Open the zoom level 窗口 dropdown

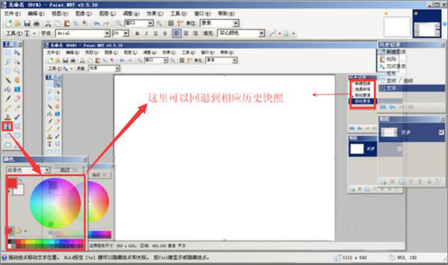[x=150, y=23]
